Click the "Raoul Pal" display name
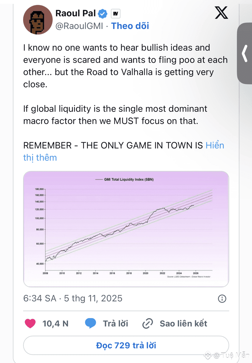This screenshot has height=363, width=252. (x=76, y=13)
